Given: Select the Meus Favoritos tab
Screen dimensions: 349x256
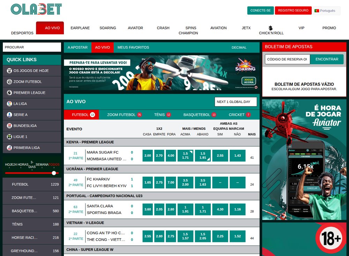Looking at the screenshot, I should point(133,47).
